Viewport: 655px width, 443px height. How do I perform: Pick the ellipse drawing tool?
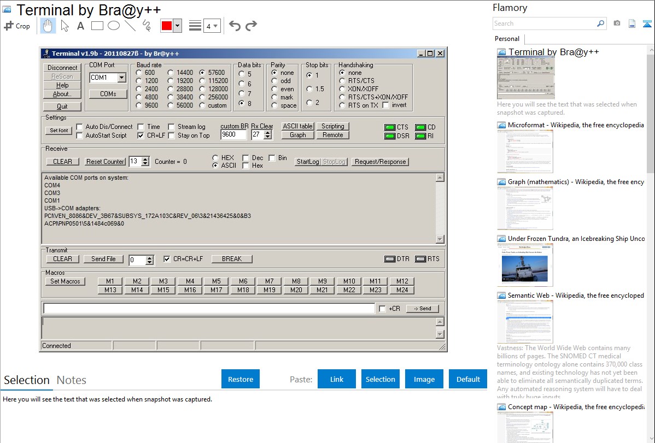pyautogui.click(x=114, y=26)
